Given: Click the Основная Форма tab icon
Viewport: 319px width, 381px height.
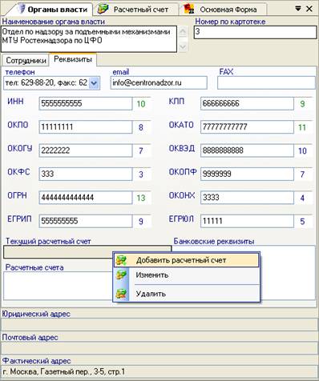Looking at the screenshot, I should tap(189, 9).
